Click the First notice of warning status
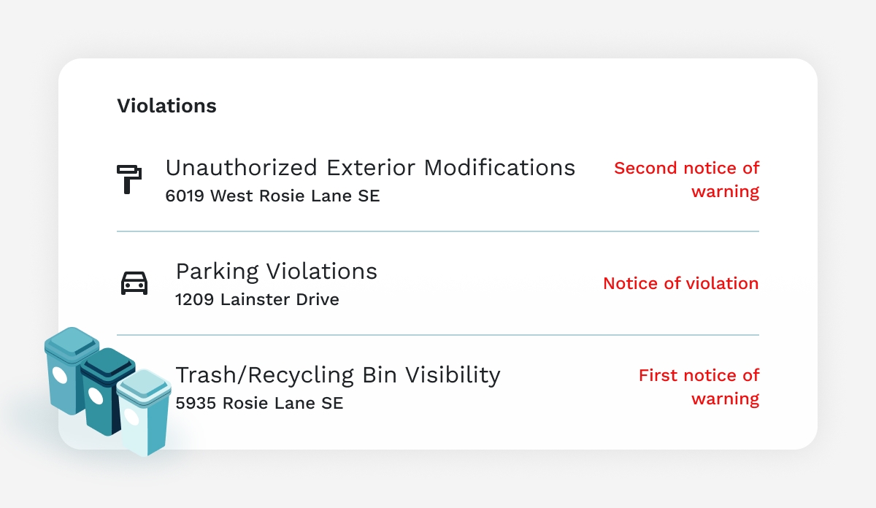 (x=699, y=387)
